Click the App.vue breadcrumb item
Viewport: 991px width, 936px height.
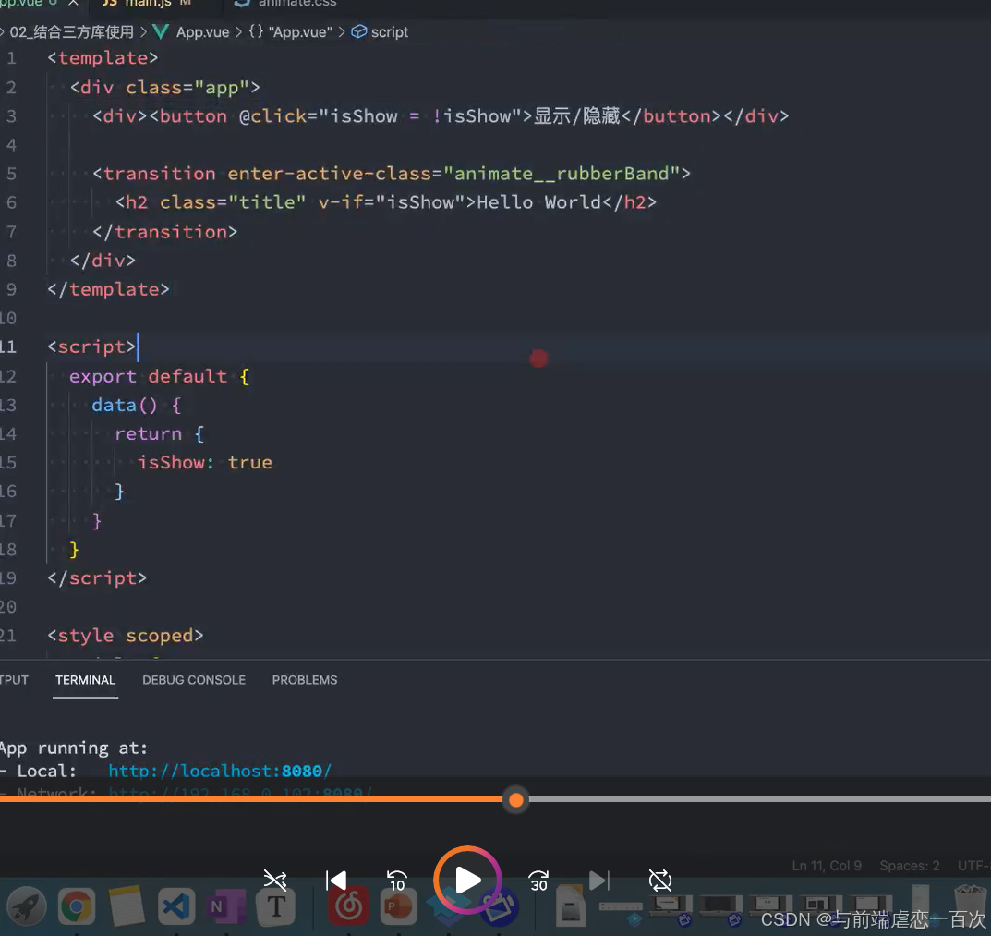202,31
